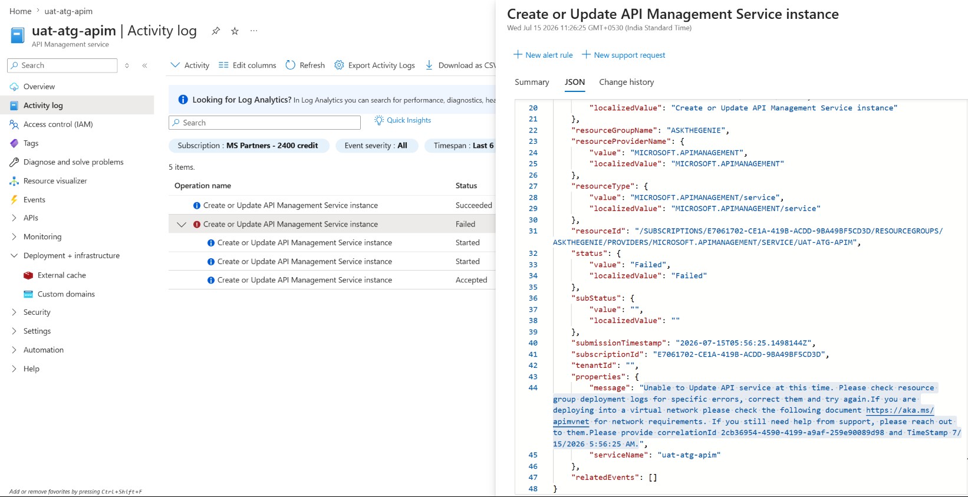Viewport: 968px width, 497px height.
Task: Select the Accepted status cell
Action: pyautogui.click(x=472, y=281)
